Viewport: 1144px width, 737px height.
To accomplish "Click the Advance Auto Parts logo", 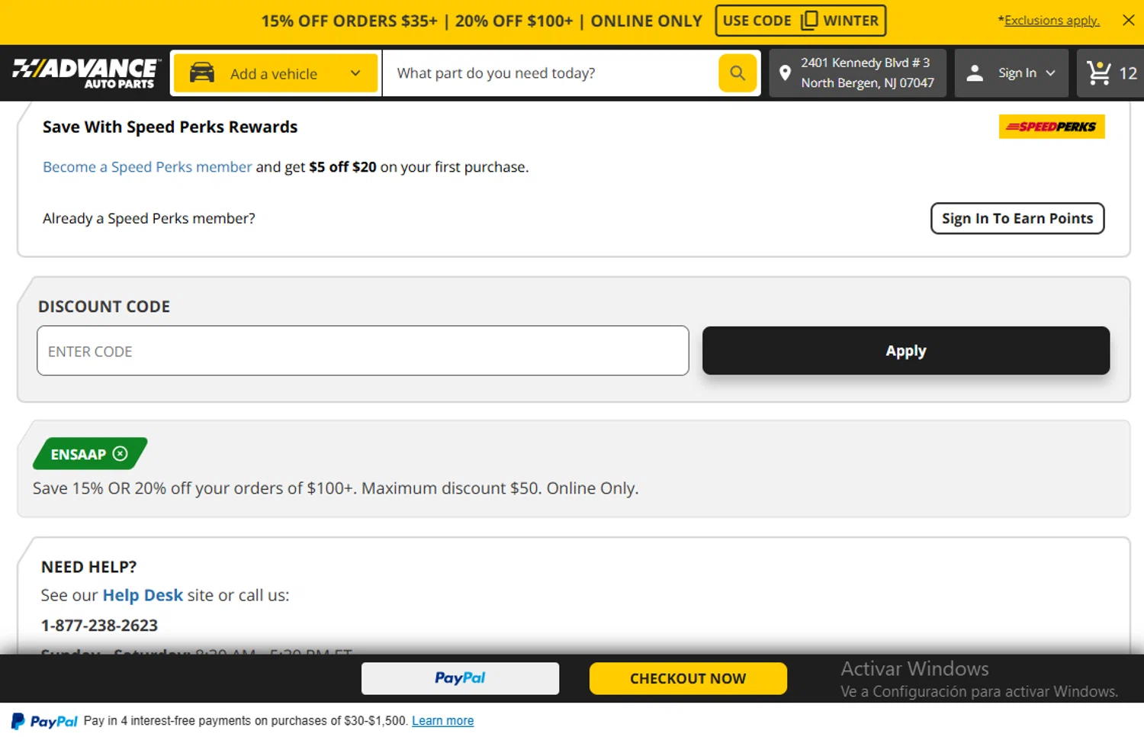I will [x=84, y=72].
